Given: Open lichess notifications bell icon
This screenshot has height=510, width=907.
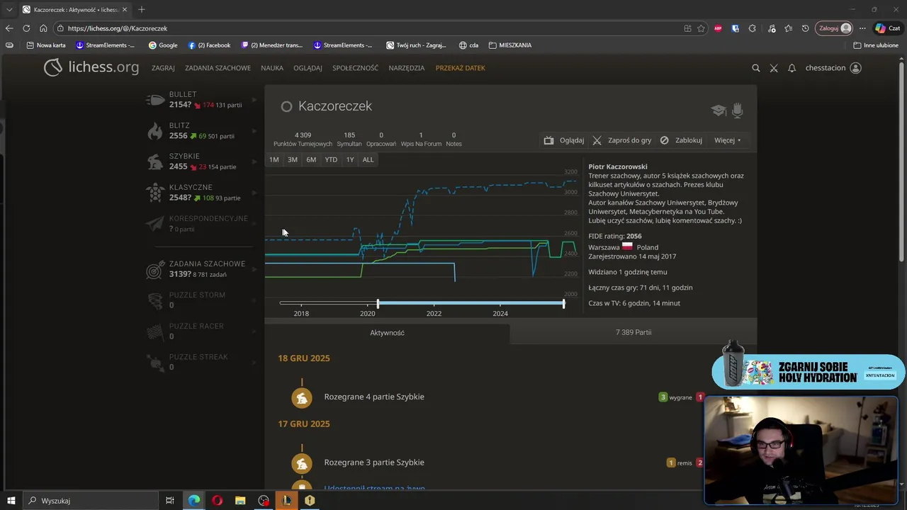Looking at the screenshot, I should pos(791,68).
